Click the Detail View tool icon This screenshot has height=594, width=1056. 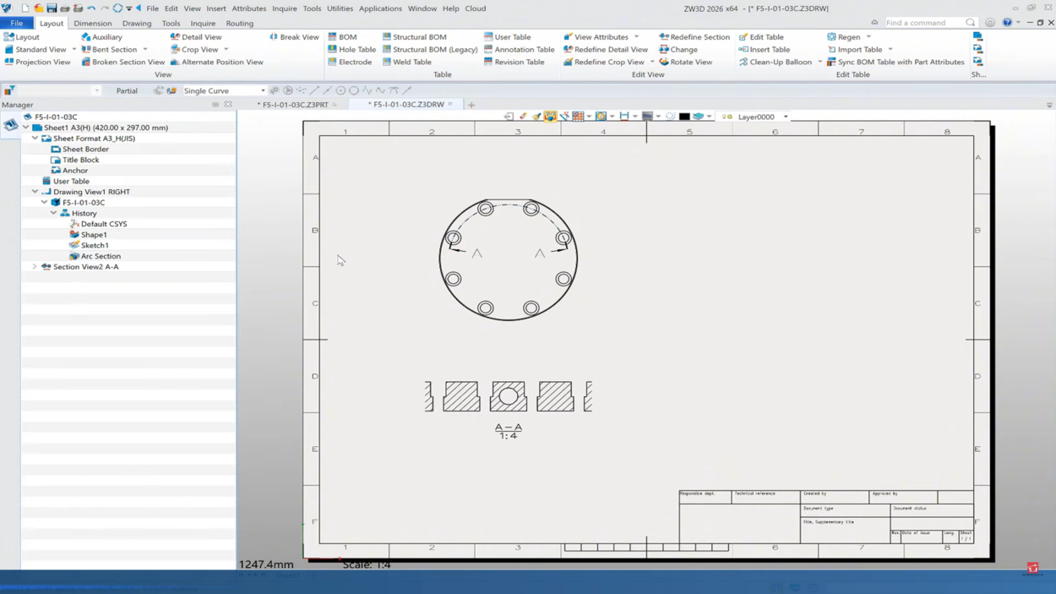(x=175, y=37)
